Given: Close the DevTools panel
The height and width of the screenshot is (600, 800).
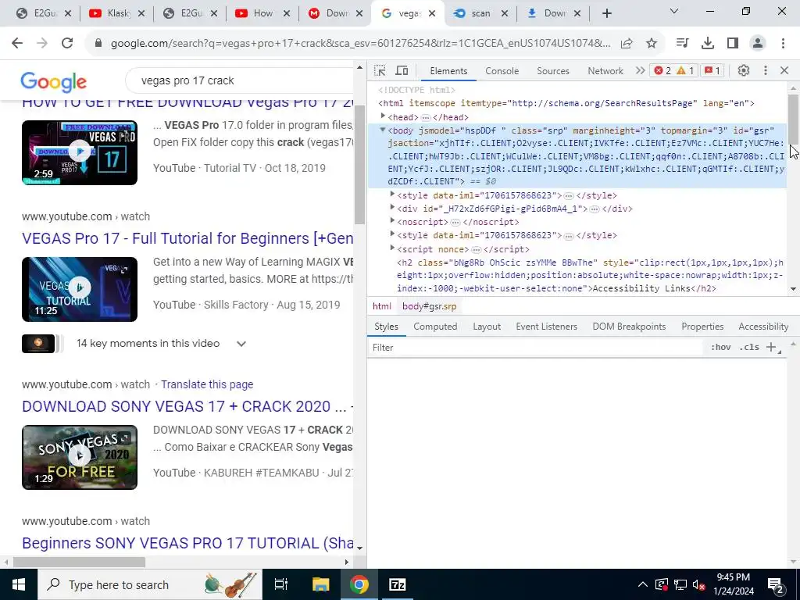Looking at the screenshot, I should [784, 70].
